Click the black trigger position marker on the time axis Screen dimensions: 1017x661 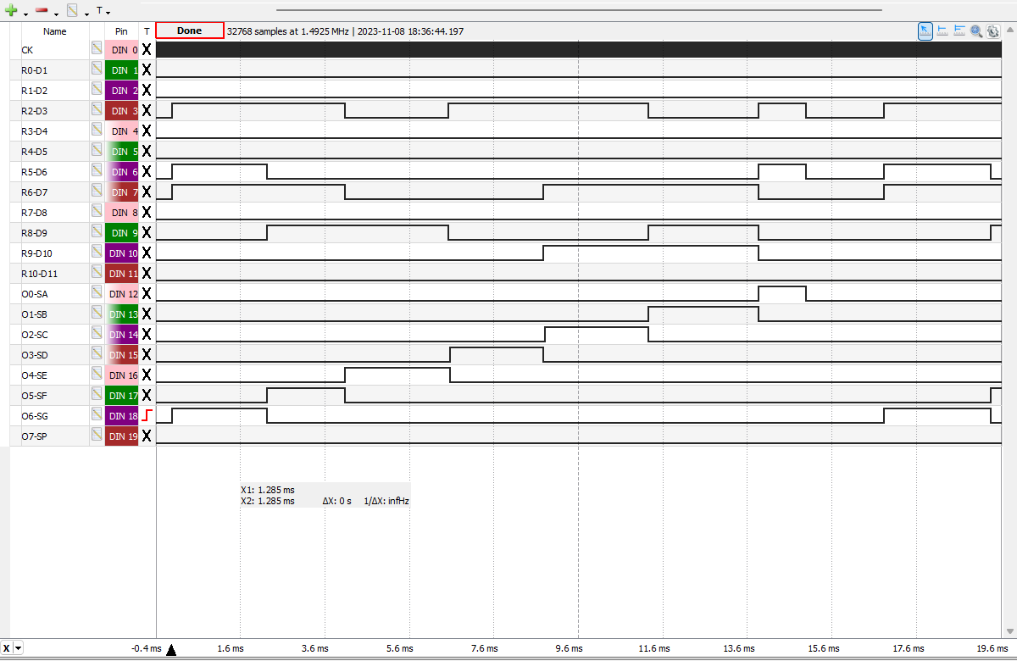171,650
